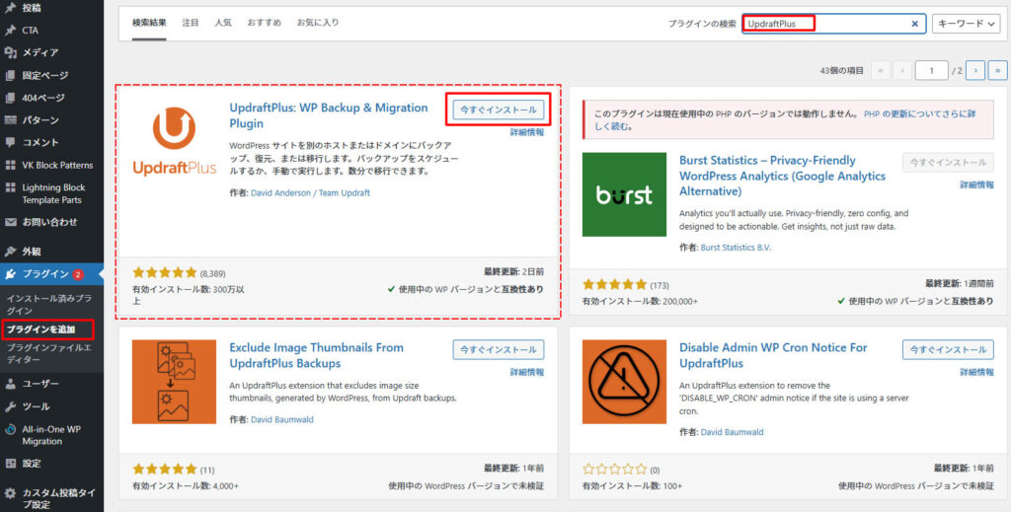This screenshot has height=512, width=1011.
Task: Click the 設定 settings icon
Action: 10,463
